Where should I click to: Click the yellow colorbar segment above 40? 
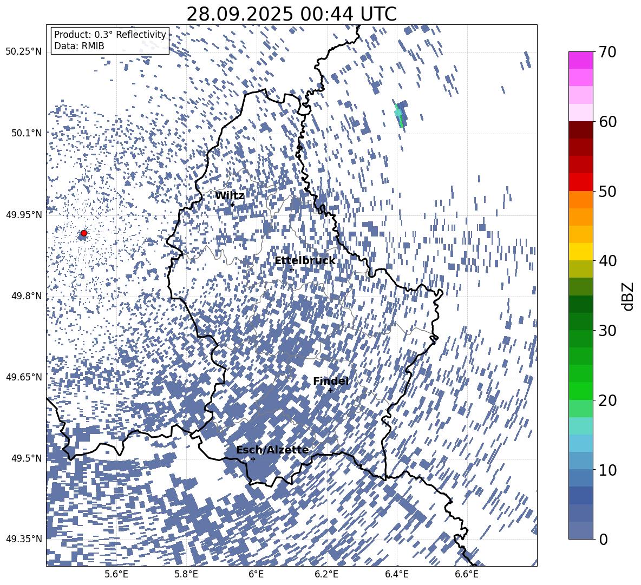[580, 252]
